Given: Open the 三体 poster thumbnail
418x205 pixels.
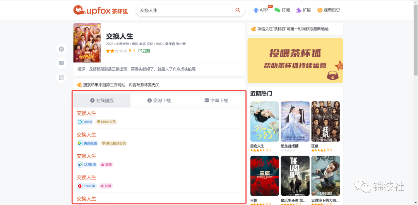Looking at the screenshot, I should click(264, 176).
